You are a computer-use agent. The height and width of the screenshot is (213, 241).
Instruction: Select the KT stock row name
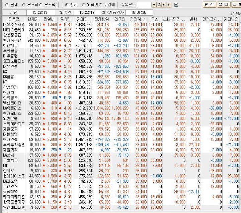click(x=5, y=82)
